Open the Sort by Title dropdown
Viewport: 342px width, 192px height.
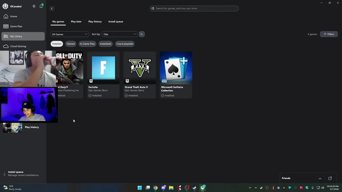[x=120, y=34]
